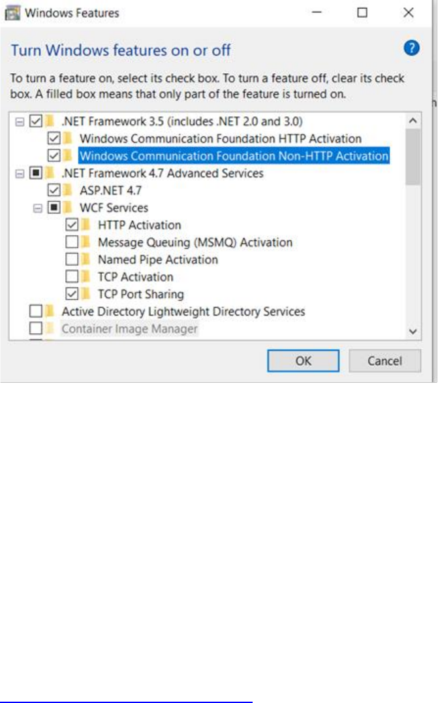Collapse the .NET Framework 4.7 Advanced Services node
438x703 pixels.
tap(19, 174)
